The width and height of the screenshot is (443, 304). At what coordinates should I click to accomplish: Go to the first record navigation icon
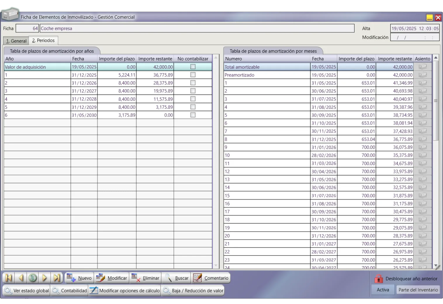click(9, 278)
